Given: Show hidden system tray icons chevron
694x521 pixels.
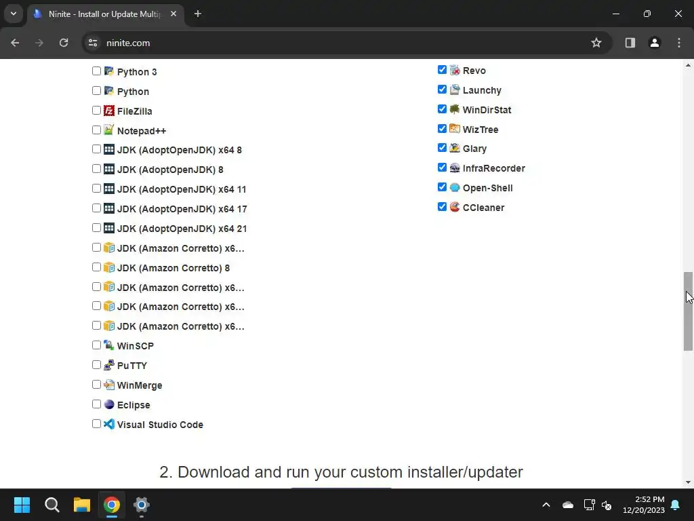Looking at the screenshot, I should point(546,505).
